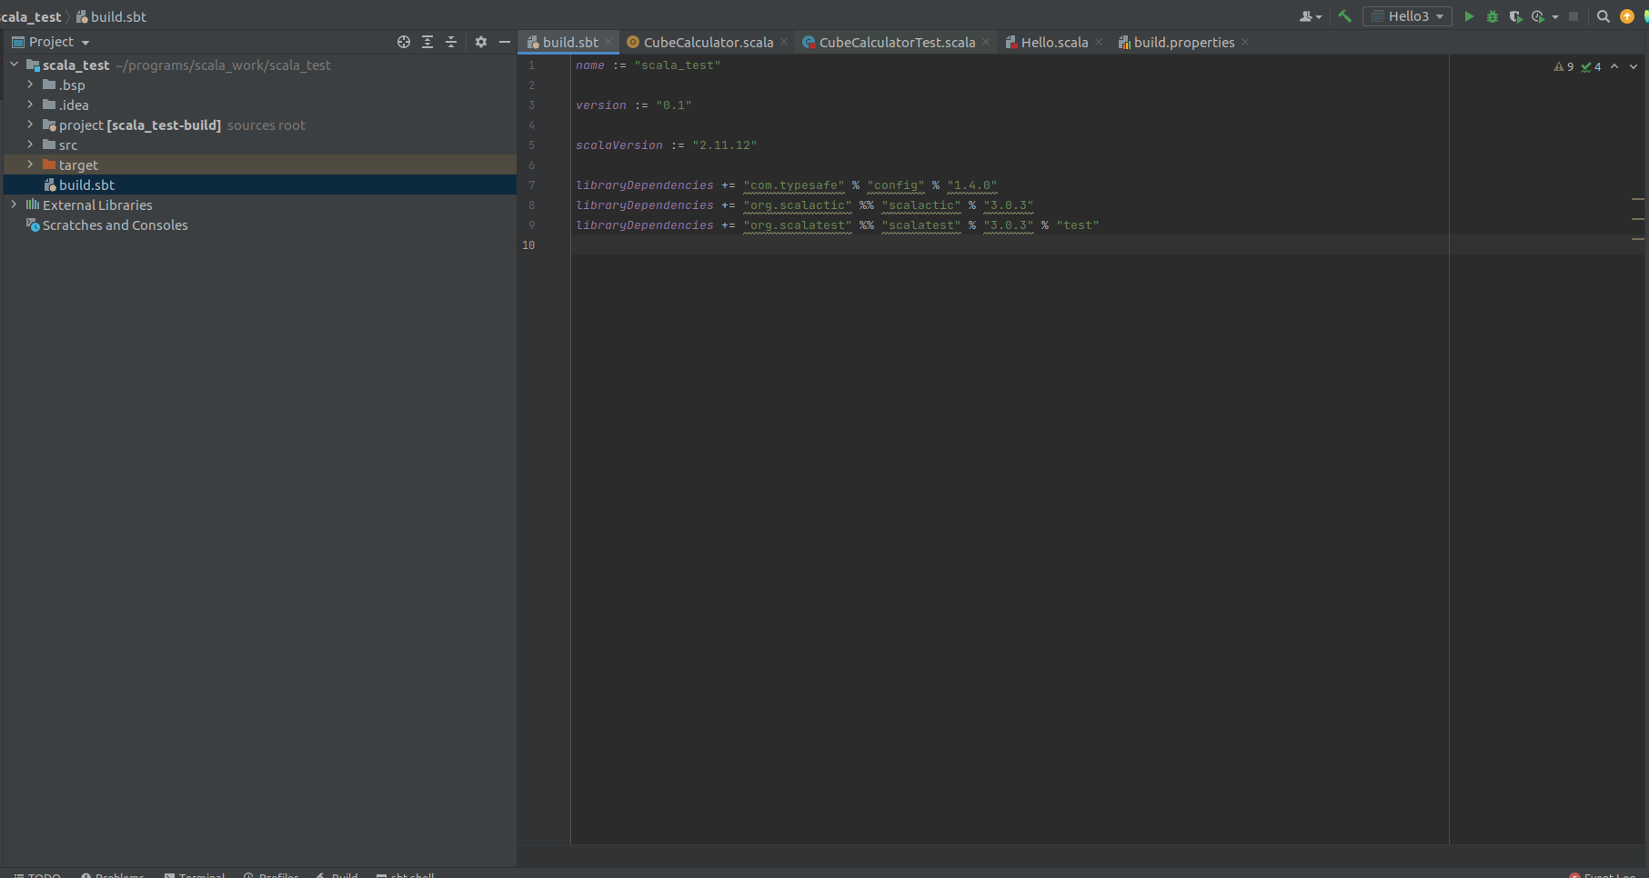This screenshot has width=1649, height=878.
Task: Click the scalaVersion keyword on line 5
Action: pos(618,145)
